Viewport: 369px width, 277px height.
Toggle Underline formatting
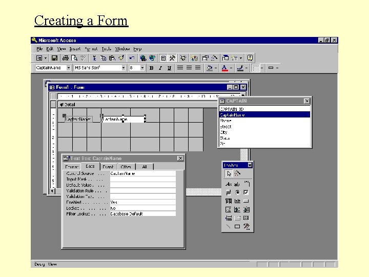click(x=169, y=68)
